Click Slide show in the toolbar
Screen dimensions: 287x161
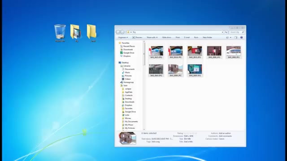point(166,38)
